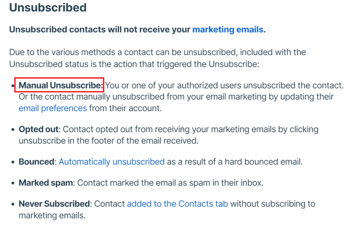Click the "Unsubscribed" page heading
The width and height of the screenshot is (354, 228).
click(x=48, y=7)
